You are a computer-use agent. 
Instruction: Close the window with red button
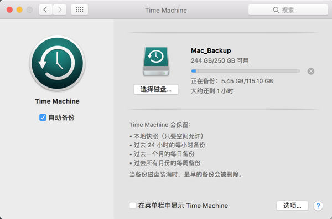9,10
